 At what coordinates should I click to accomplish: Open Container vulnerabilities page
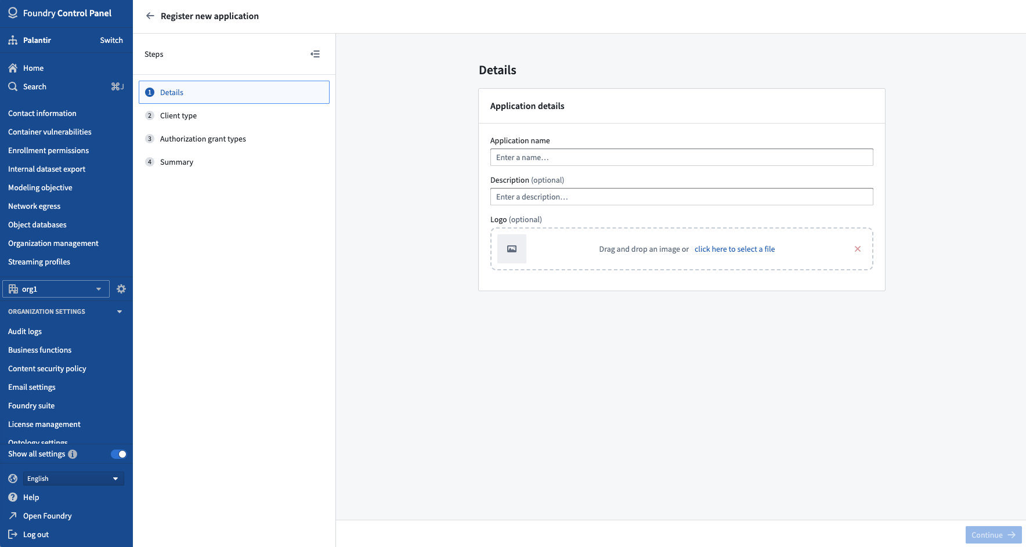tap(50, 132)
